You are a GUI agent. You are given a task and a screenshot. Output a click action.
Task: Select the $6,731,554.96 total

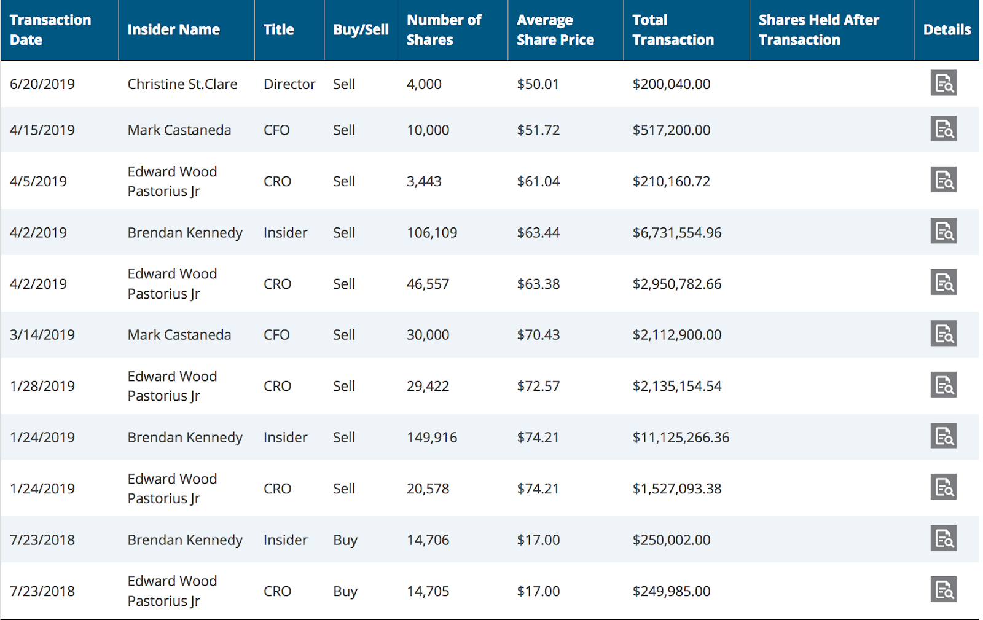point(677,233)
